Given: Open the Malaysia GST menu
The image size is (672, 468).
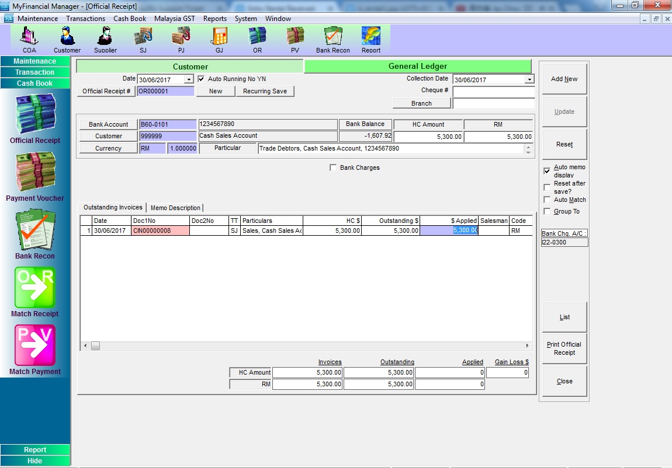Looking at the screenshot, I should coord(174,19).
